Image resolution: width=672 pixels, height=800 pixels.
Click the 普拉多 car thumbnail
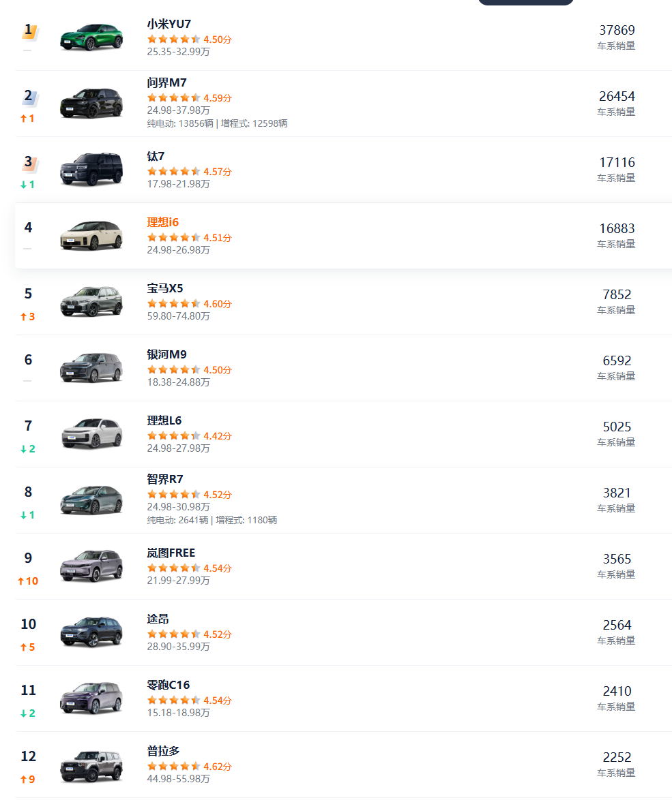pyautogui.click(x=91, y=764)
